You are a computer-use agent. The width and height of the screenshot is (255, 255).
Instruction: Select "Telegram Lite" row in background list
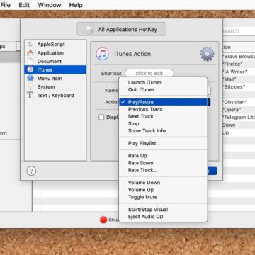click(x=239, y=118)
